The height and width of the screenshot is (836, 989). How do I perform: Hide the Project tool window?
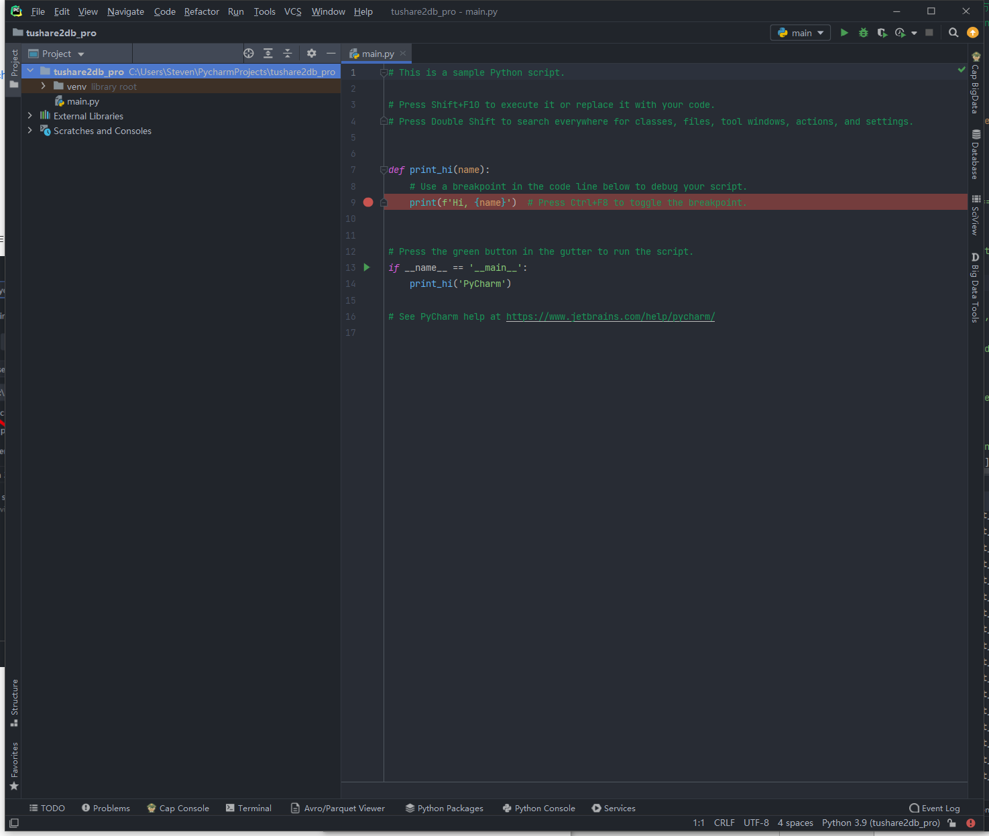click(x=331, y=54)
